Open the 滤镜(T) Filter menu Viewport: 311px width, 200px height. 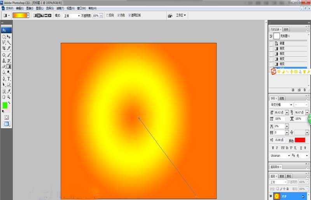(x=60, y=8)
